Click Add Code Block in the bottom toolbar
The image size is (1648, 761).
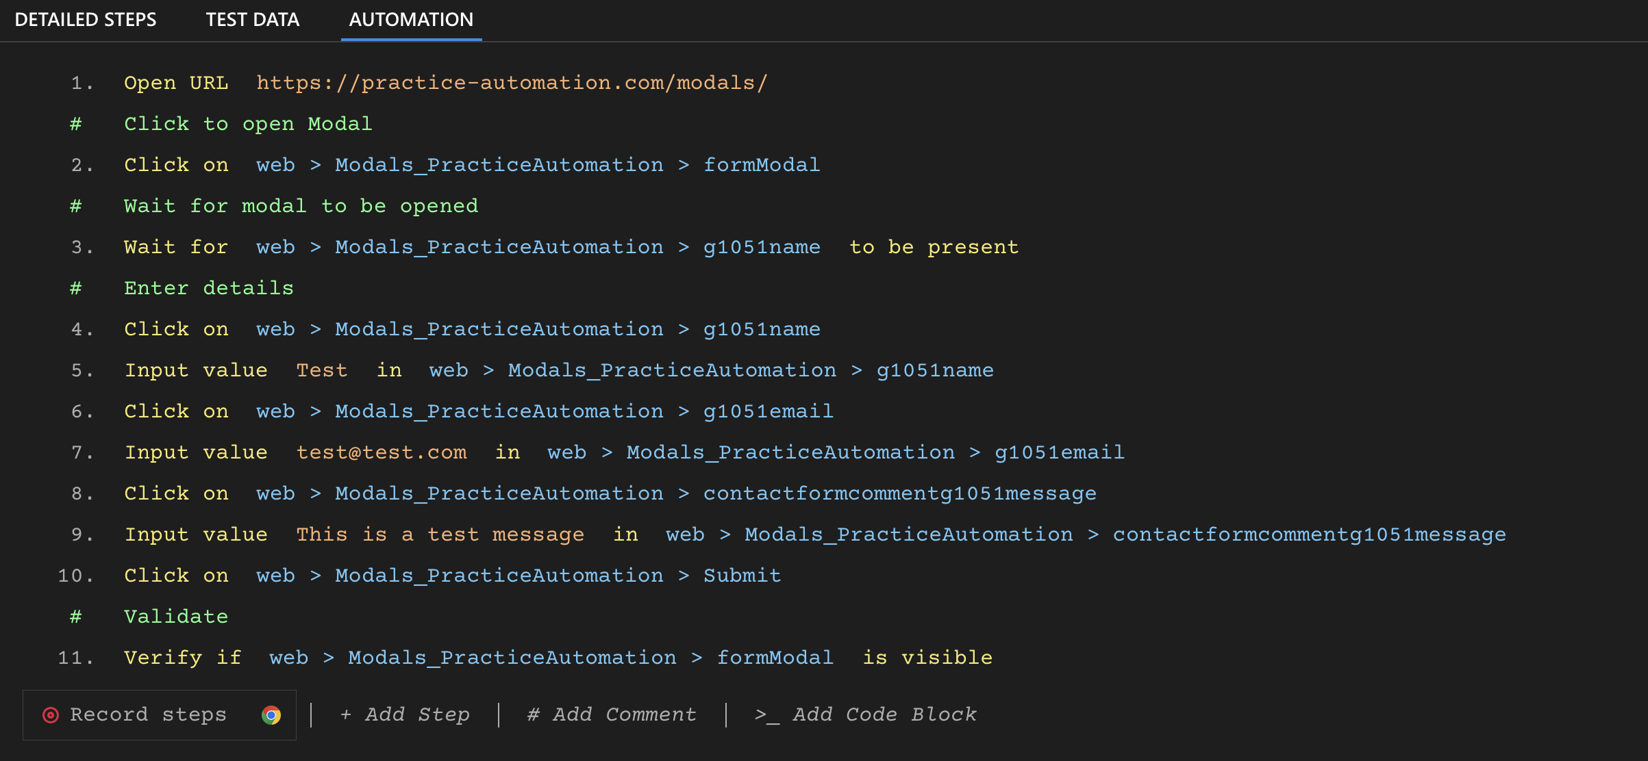tap(865, 715)
